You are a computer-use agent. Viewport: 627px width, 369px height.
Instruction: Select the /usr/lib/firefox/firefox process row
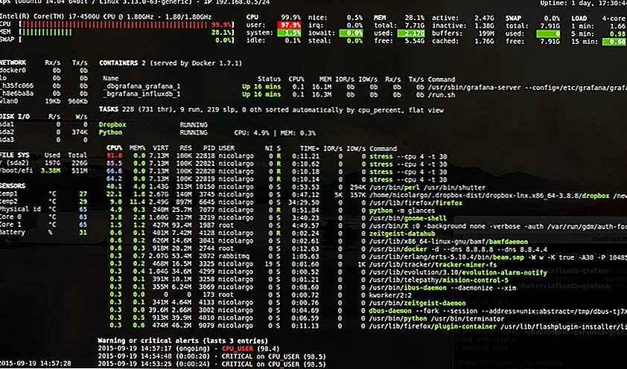(284, 202)
